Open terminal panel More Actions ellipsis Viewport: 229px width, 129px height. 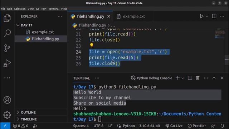(206, 78)
